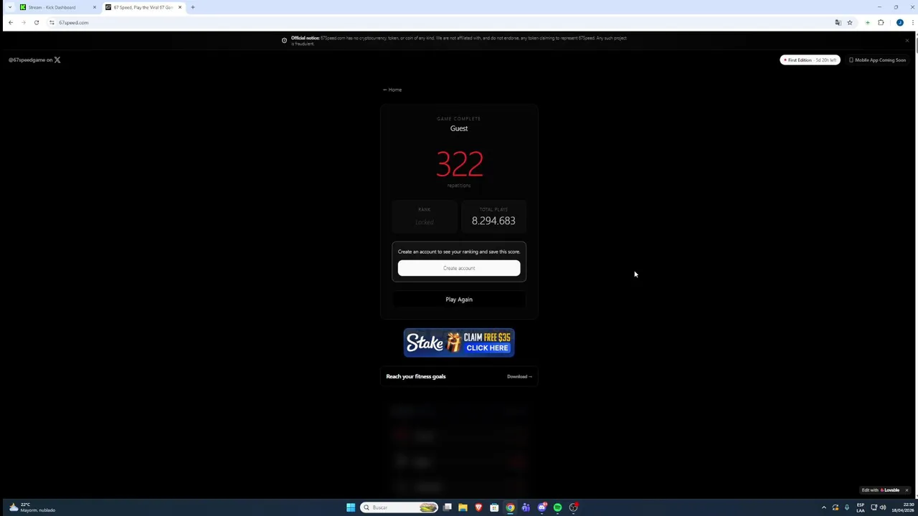This screenshot has height=516, width=918.
Task: Open the @67speedgame on X link
Action: click(34, 60)
